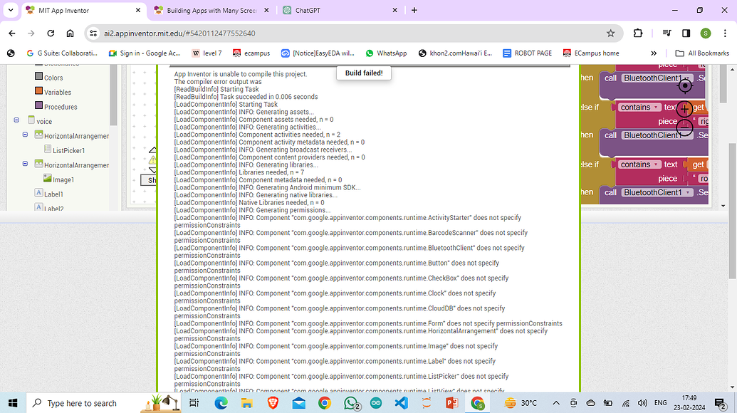Open media controls icon
The height and width of the screenshot is (413, 737).
coord(667,33)
